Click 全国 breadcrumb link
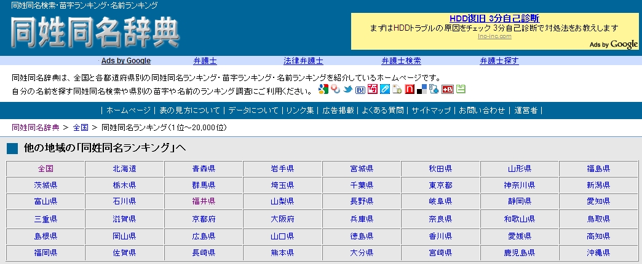642x264 pixels. pyautogui.click(x=81, y=128)
